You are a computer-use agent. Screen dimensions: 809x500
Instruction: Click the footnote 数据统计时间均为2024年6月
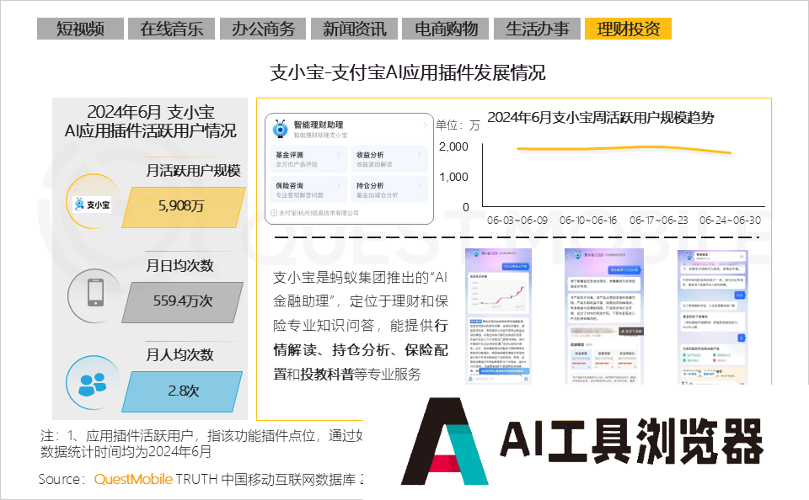coord(126,452)
